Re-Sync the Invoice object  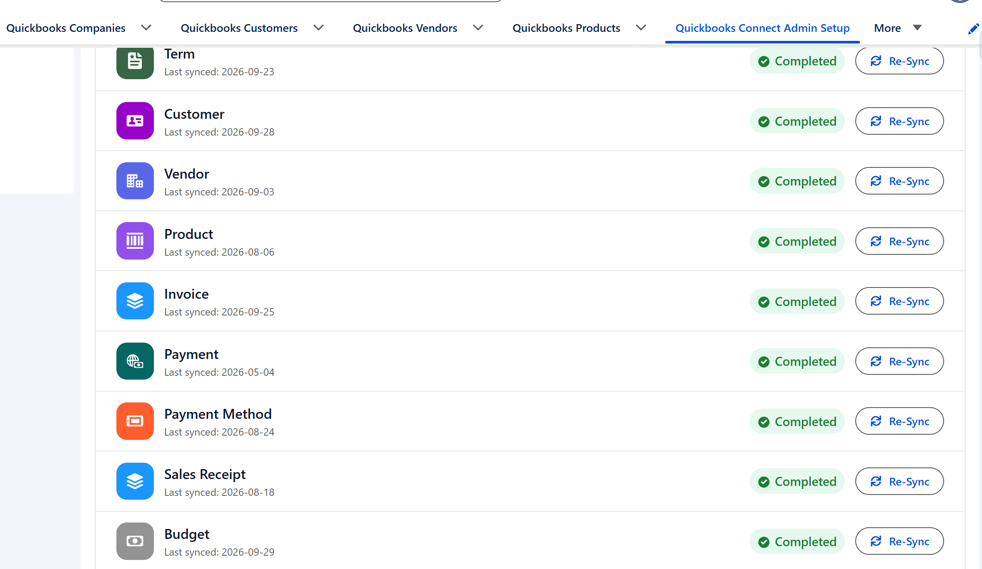899,301
